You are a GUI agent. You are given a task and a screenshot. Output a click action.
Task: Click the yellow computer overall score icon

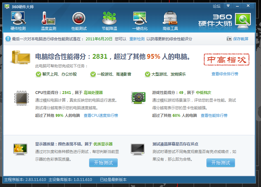(x=21, y=57)
